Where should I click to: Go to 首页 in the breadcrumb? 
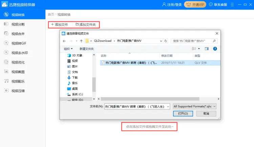click(x=51, y=15)
